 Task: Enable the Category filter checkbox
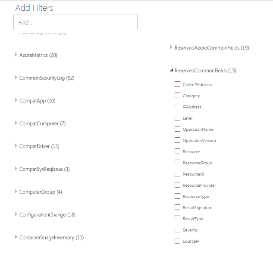178,96
